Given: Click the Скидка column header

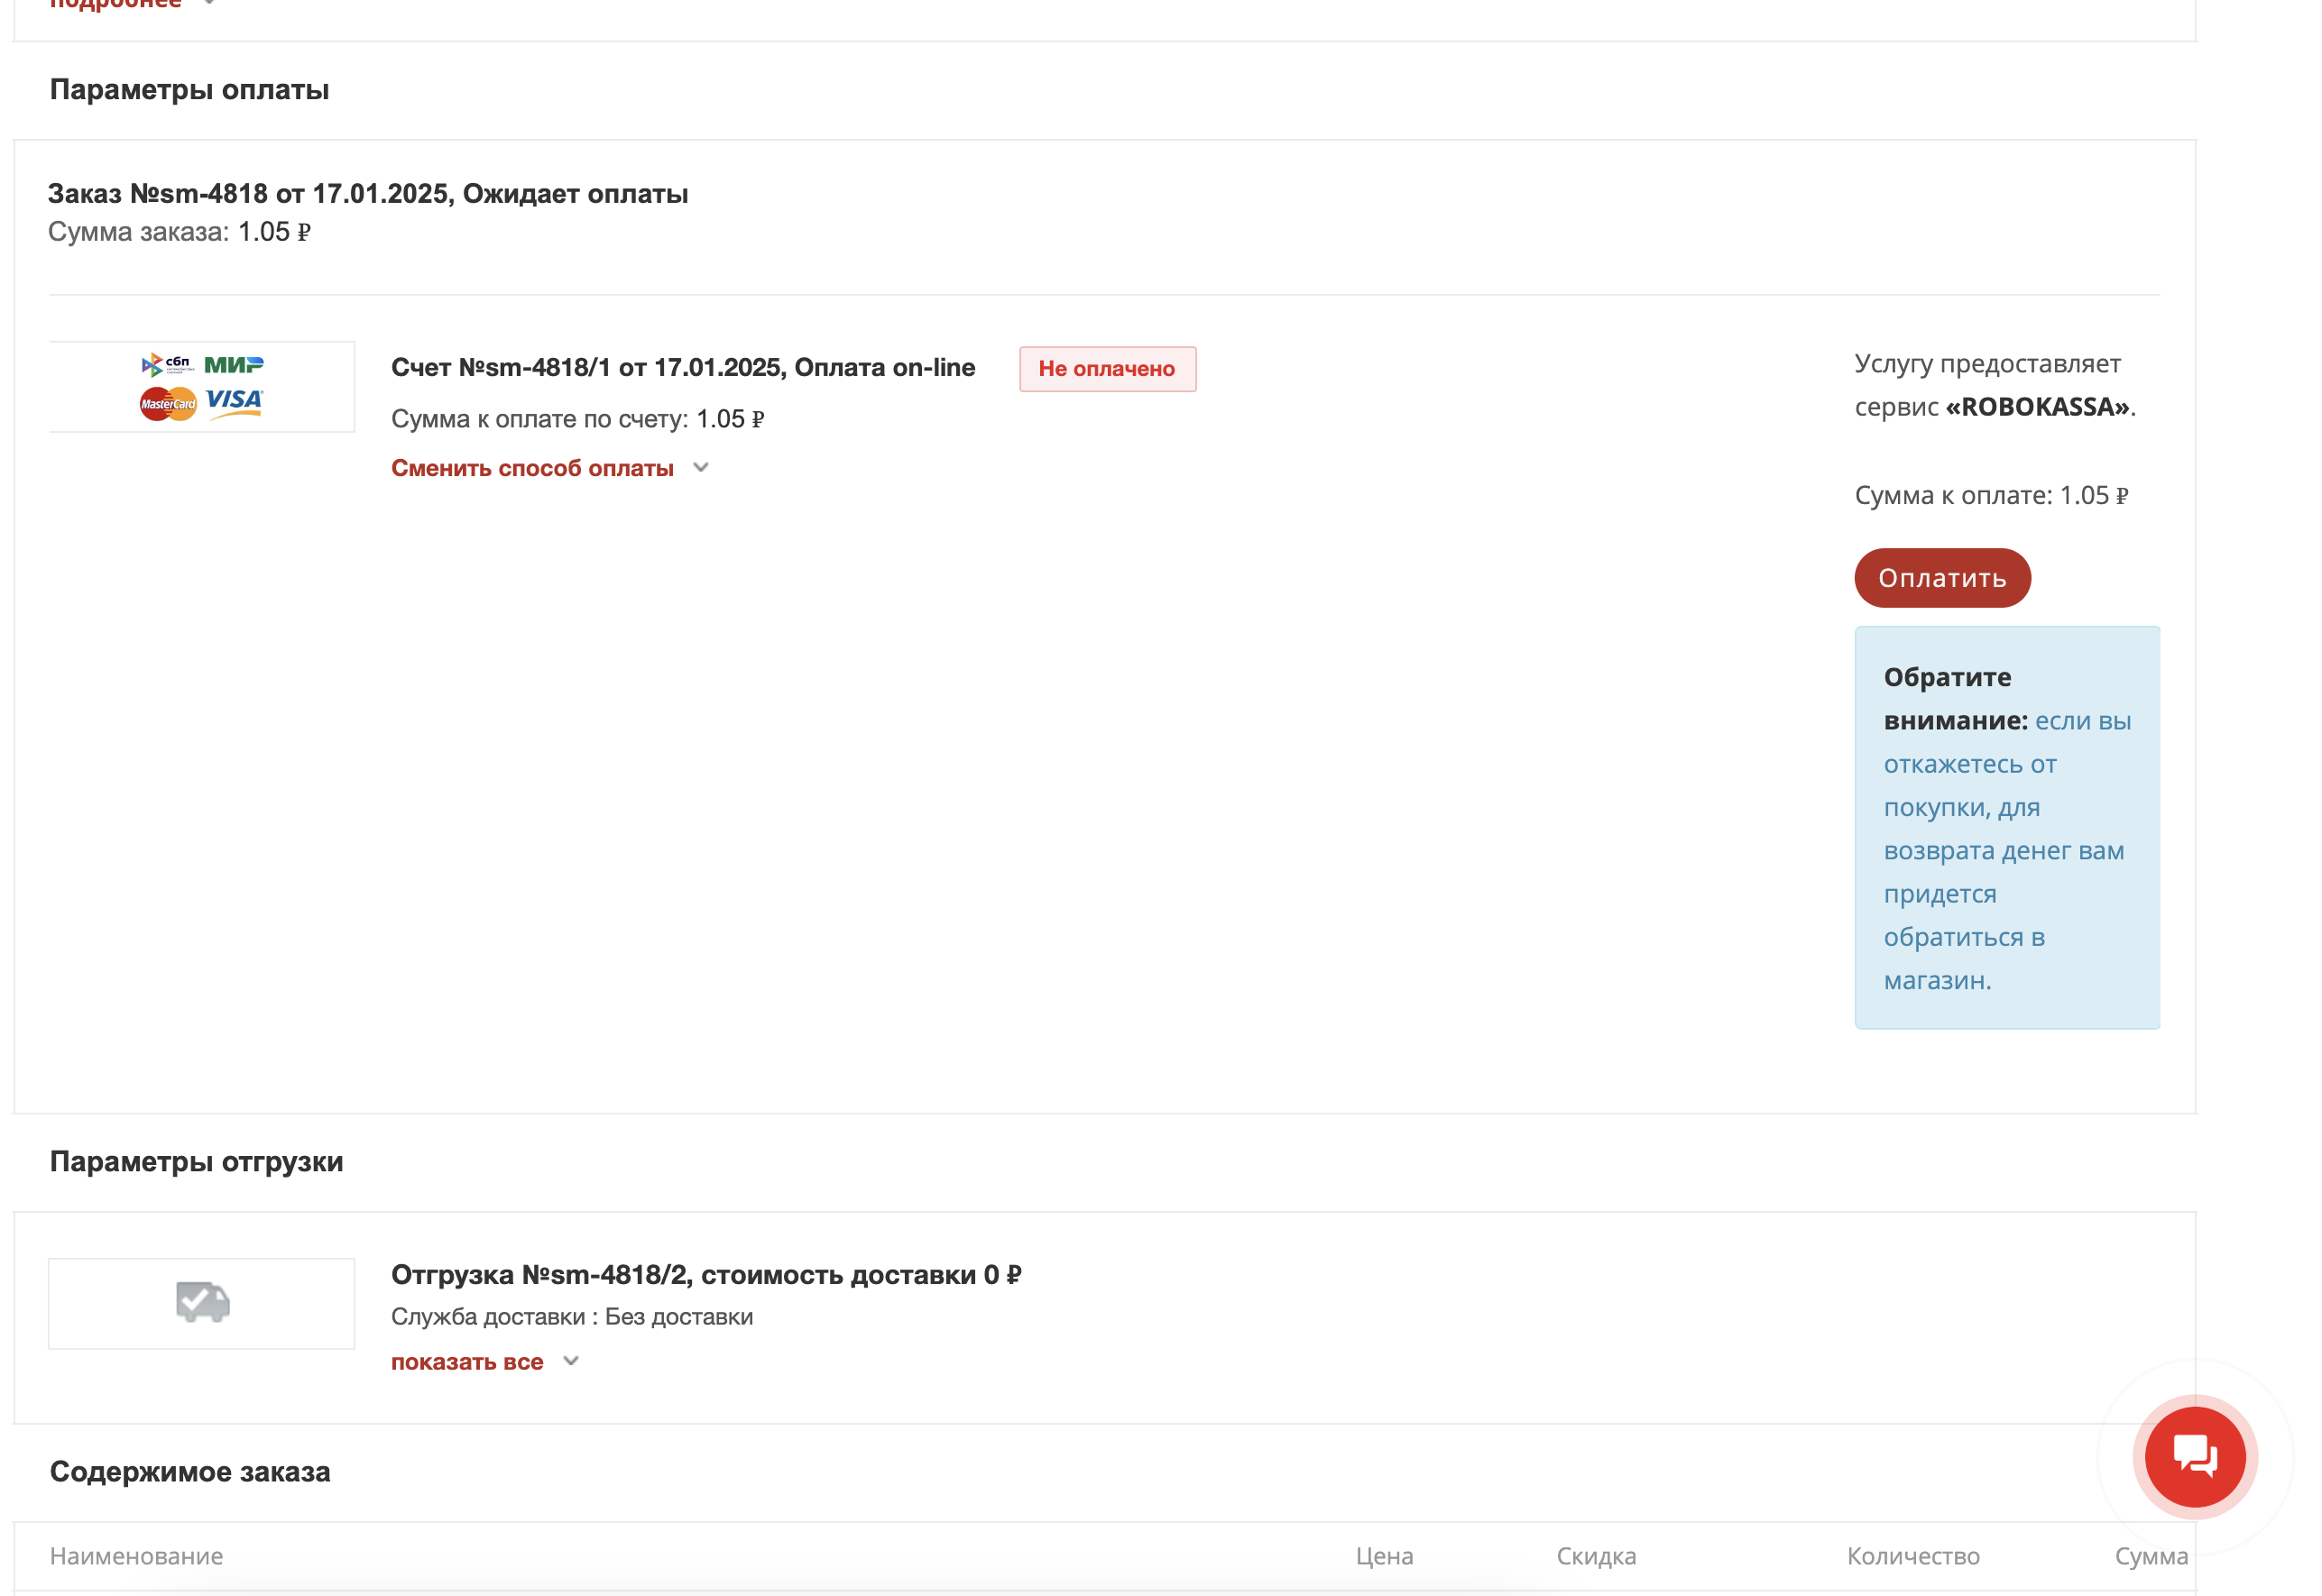Looking at the screenshot, I should [1596, 1555].
